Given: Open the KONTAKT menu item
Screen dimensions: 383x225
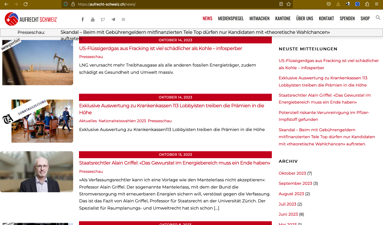Looking at the screenshot, I should pos(327,18).
